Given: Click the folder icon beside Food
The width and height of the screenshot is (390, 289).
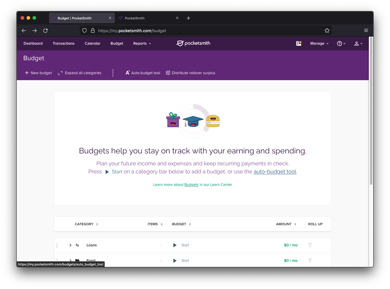Looking at the screenshot, I should [x=77, y=260].
